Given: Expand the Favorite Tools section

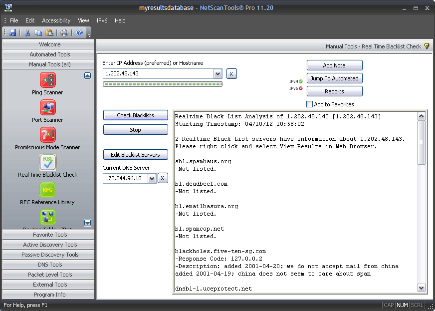Looking at the screenshot, I should click(x=48, y=235).
